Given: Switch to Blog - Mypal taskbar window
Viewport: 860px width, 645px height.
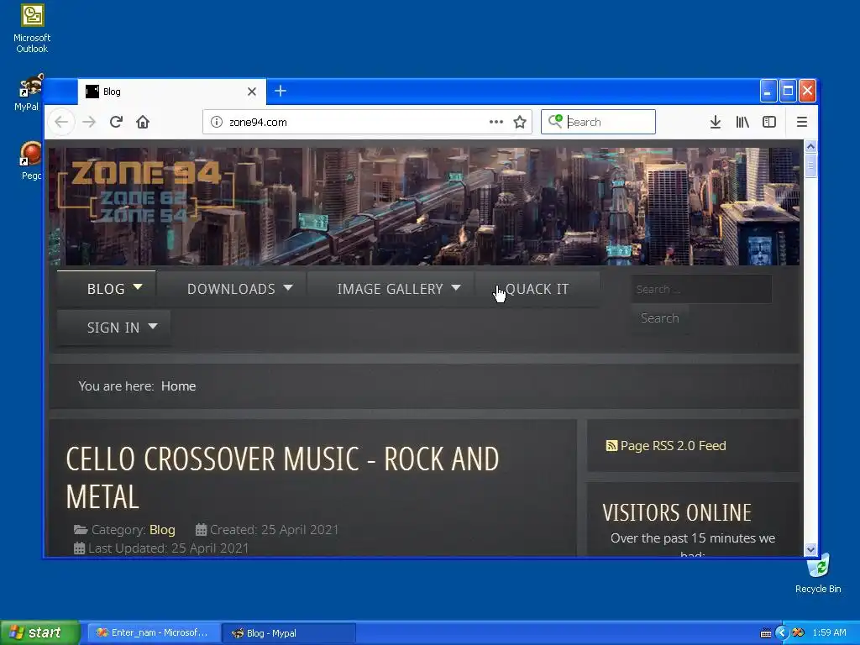Looking at the screenshot, I should pos(289,633).
